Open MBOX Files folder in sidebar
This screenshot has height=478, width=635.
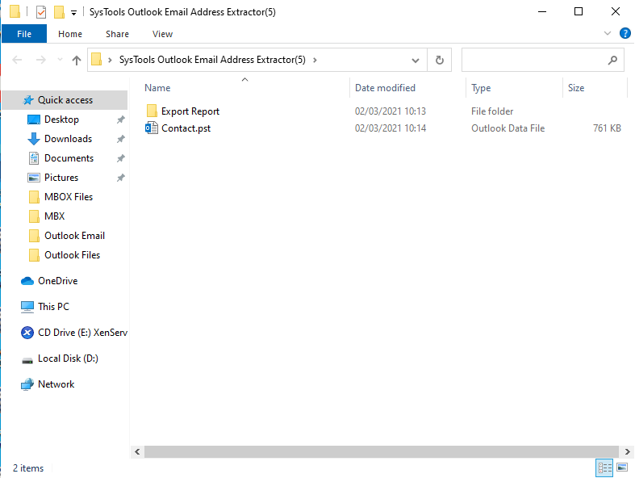(69, 197)
